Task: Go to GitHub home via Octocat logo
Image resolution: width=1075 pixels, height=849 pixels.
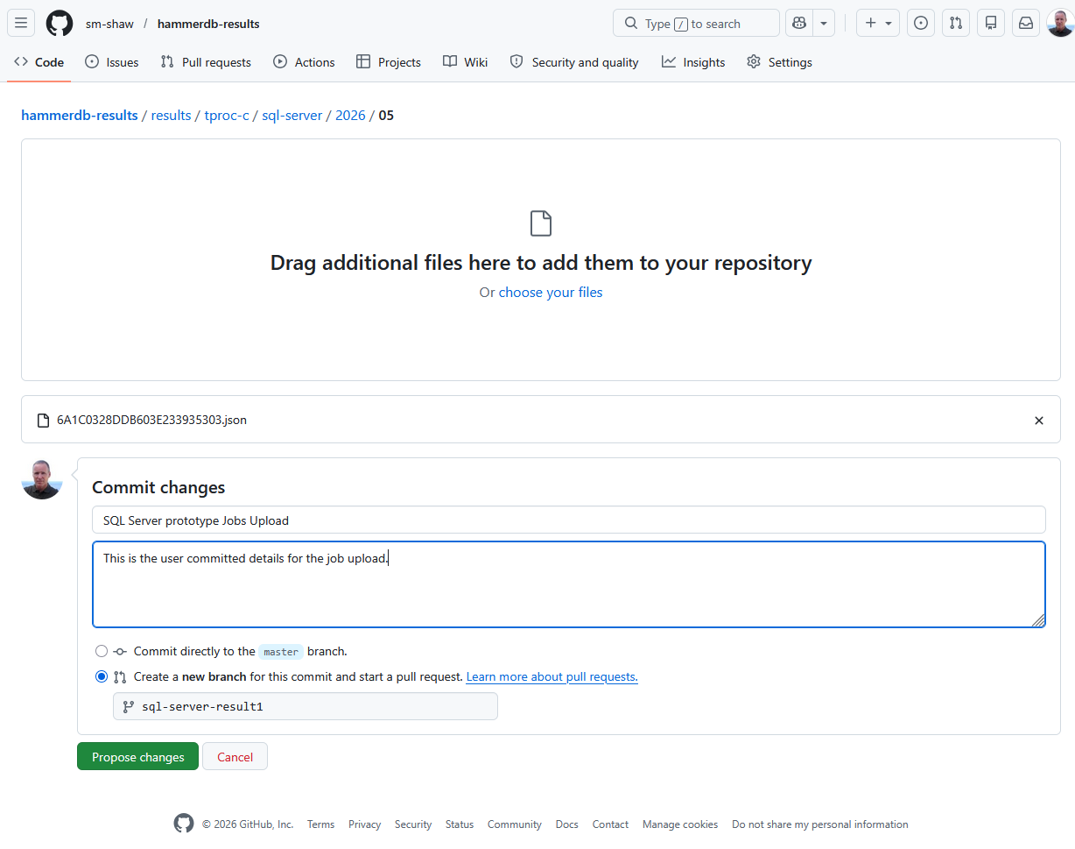Action: 60,24
